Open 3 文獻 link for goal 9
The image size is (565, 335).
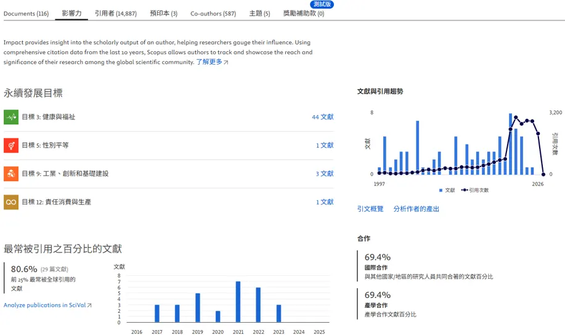(325, 174)
